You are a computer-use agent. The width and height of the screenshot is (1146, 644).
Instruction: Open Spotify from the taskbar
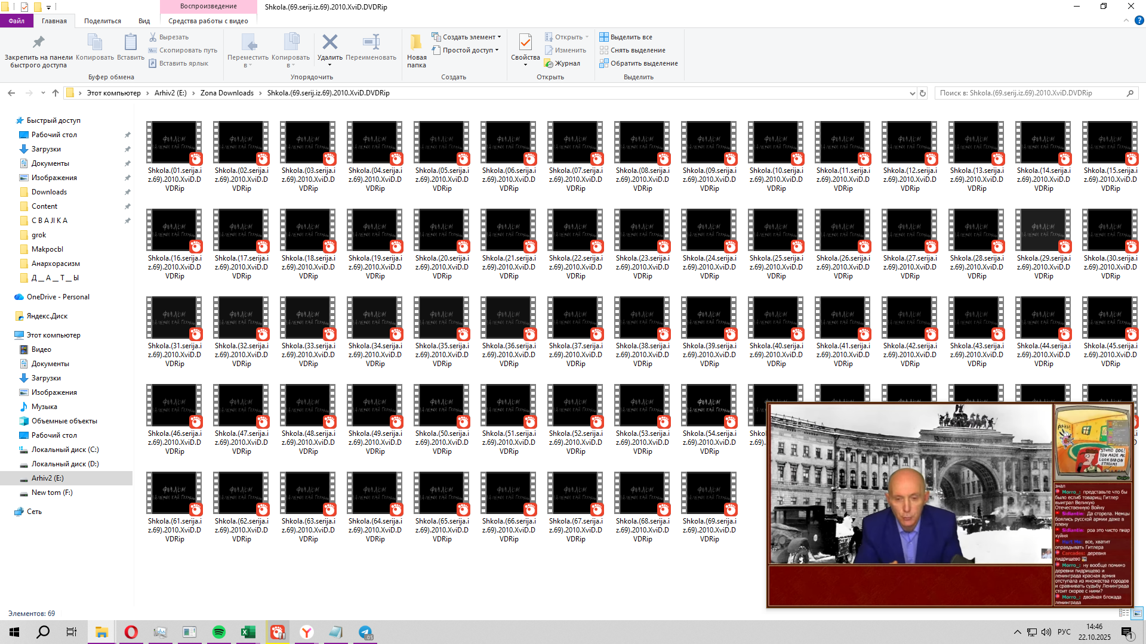218,632
